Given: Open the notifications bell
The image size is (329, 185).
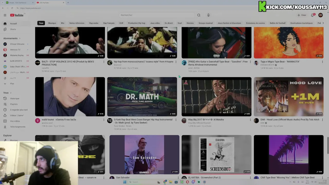Looking at the screenshot, I should [313, 15].
